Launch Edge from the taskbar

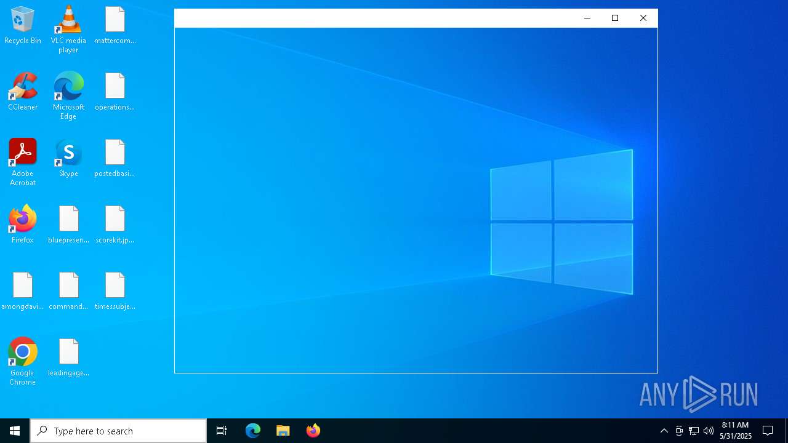tap(253, 431)
